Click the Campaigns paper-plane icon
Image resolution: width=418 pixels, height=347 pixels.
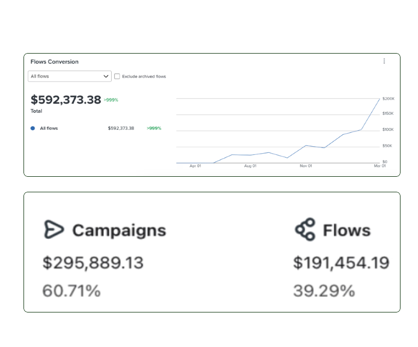54,230
